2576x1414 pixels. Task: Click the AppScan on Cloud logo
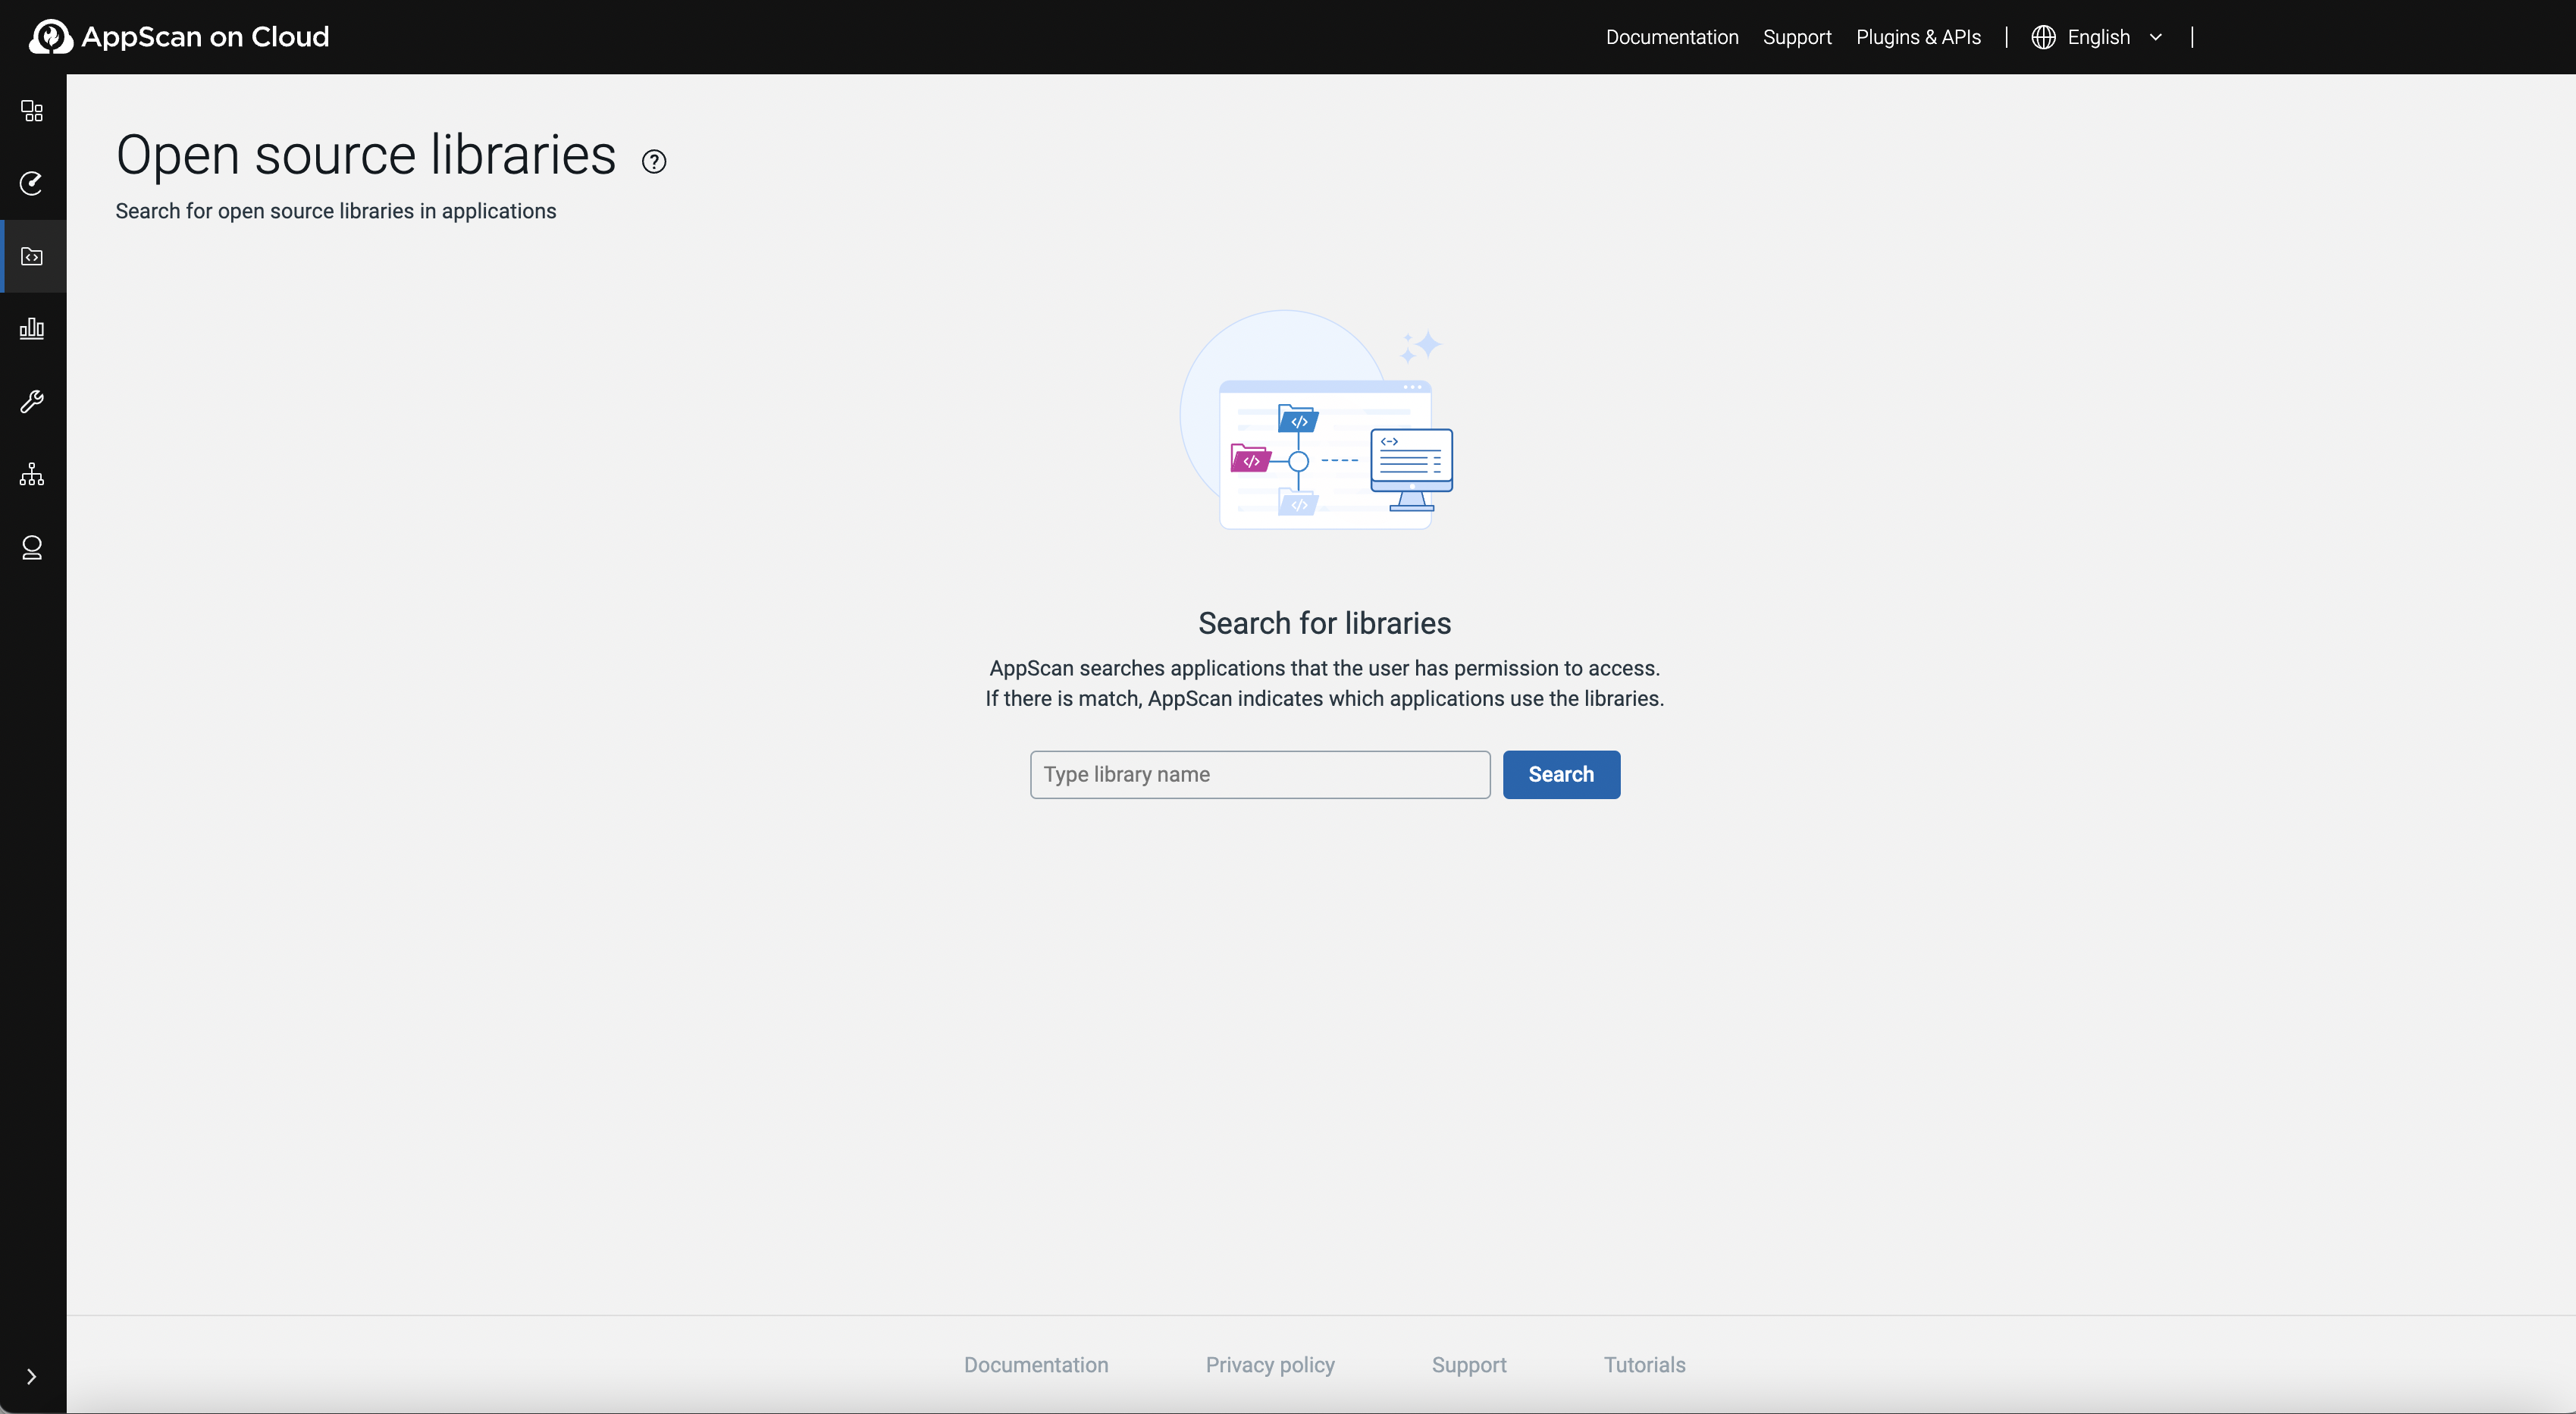tap(180, 37)
